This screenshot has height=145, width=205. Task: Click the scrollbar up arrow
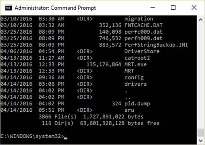(201, 19)
